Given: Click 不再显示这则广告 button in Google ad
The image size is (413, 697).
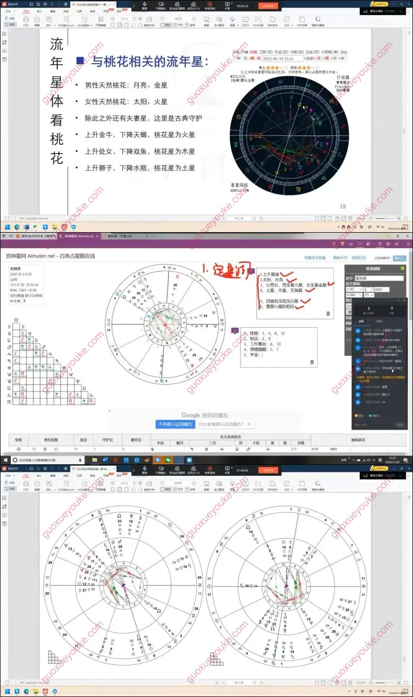Looking at the screenshot, I should coord(175,424).
